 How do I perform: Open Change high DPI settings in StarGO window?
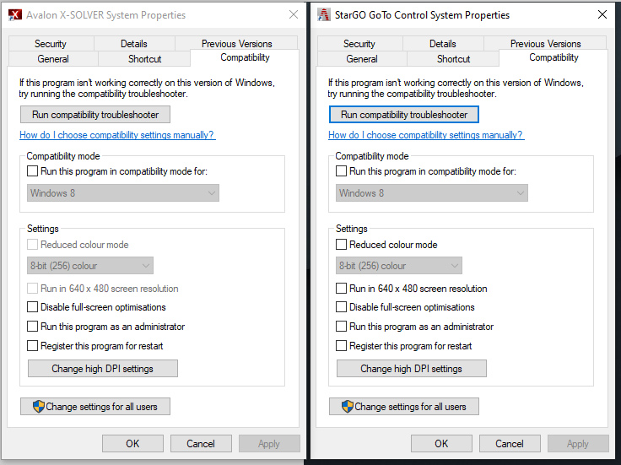[412, 368]
